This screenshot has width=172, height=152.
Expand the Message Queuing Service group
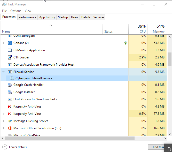3,121
